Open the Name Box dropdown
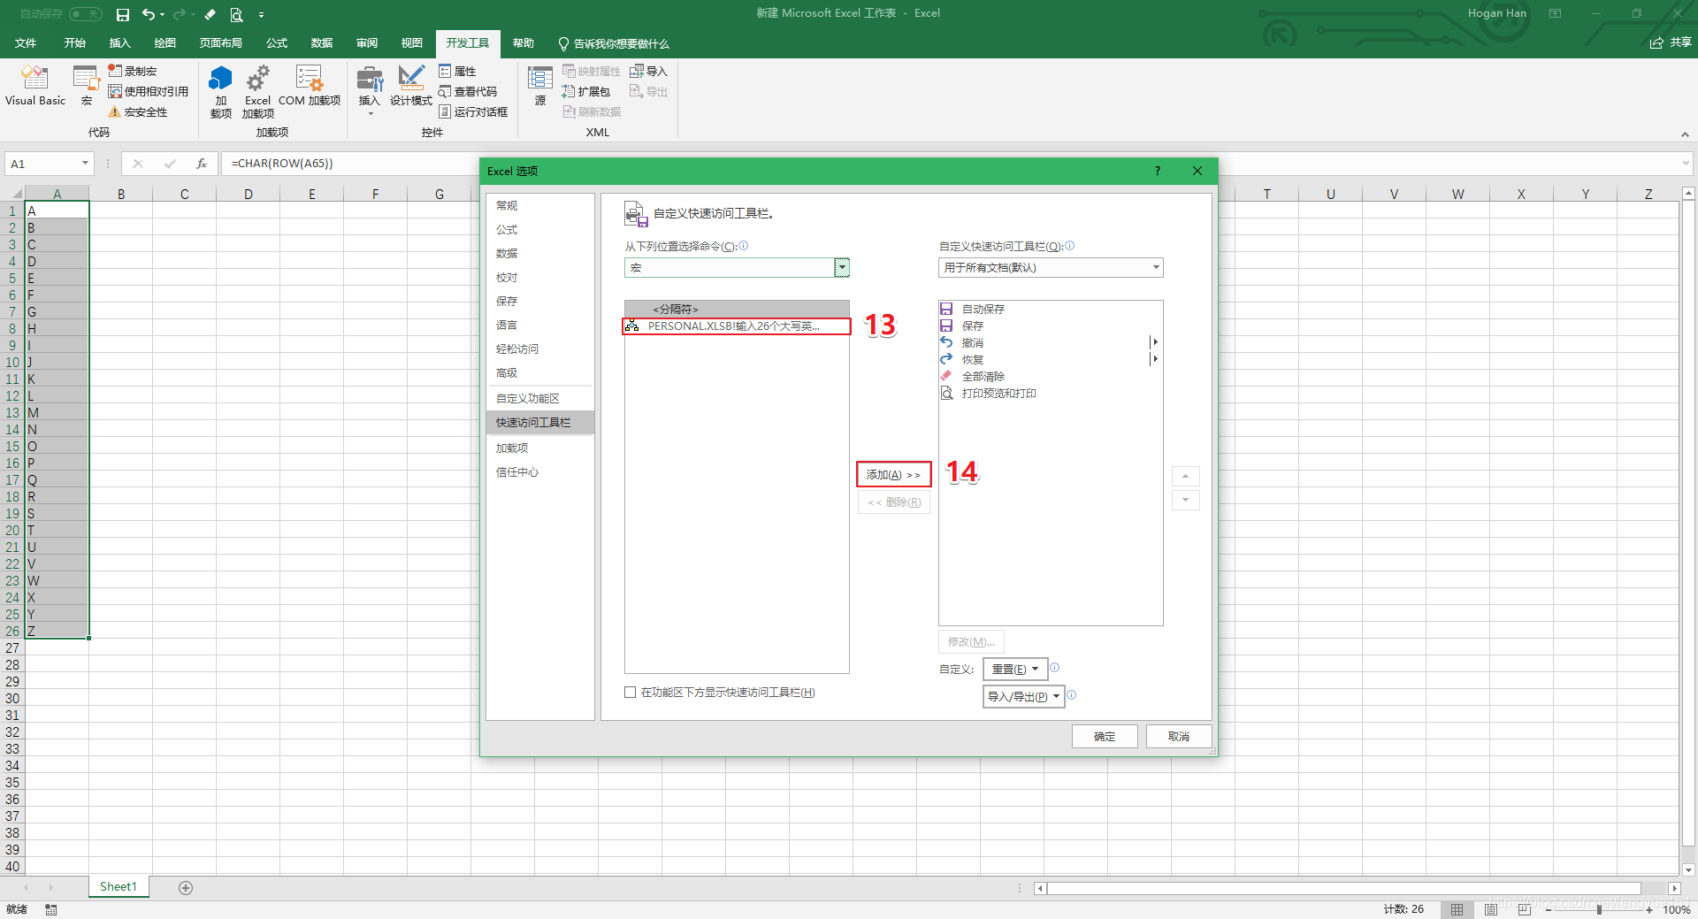The image size is (1698, 919). click(85, 163)
